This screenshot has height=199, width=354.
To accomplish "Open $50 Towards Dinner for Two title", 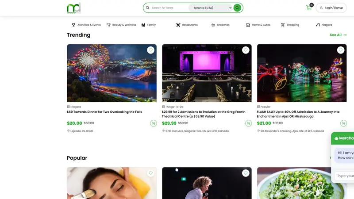I will pyautogui.click(x=104, y=112).
